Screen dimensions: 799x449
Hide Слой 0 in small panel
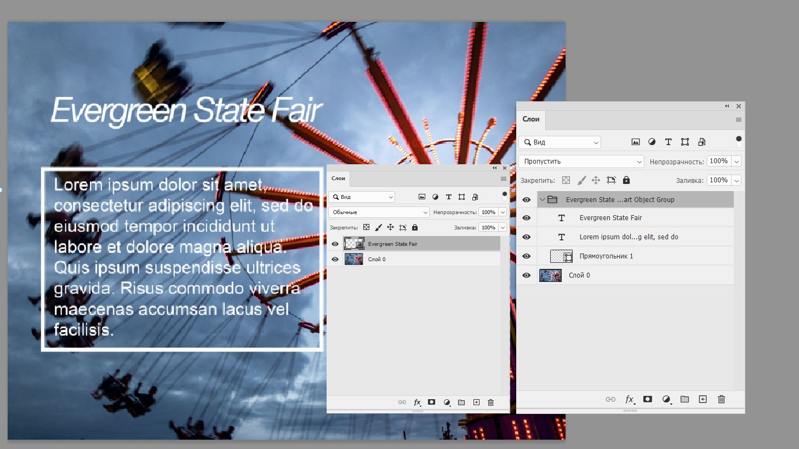[335, 259]
